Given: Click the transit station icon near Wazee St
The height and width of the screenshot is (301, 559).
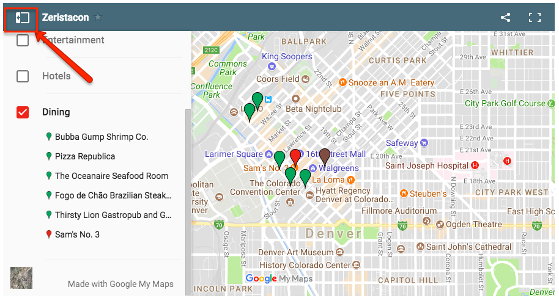Looking at the screenshot, I should (x=268, y=100).
